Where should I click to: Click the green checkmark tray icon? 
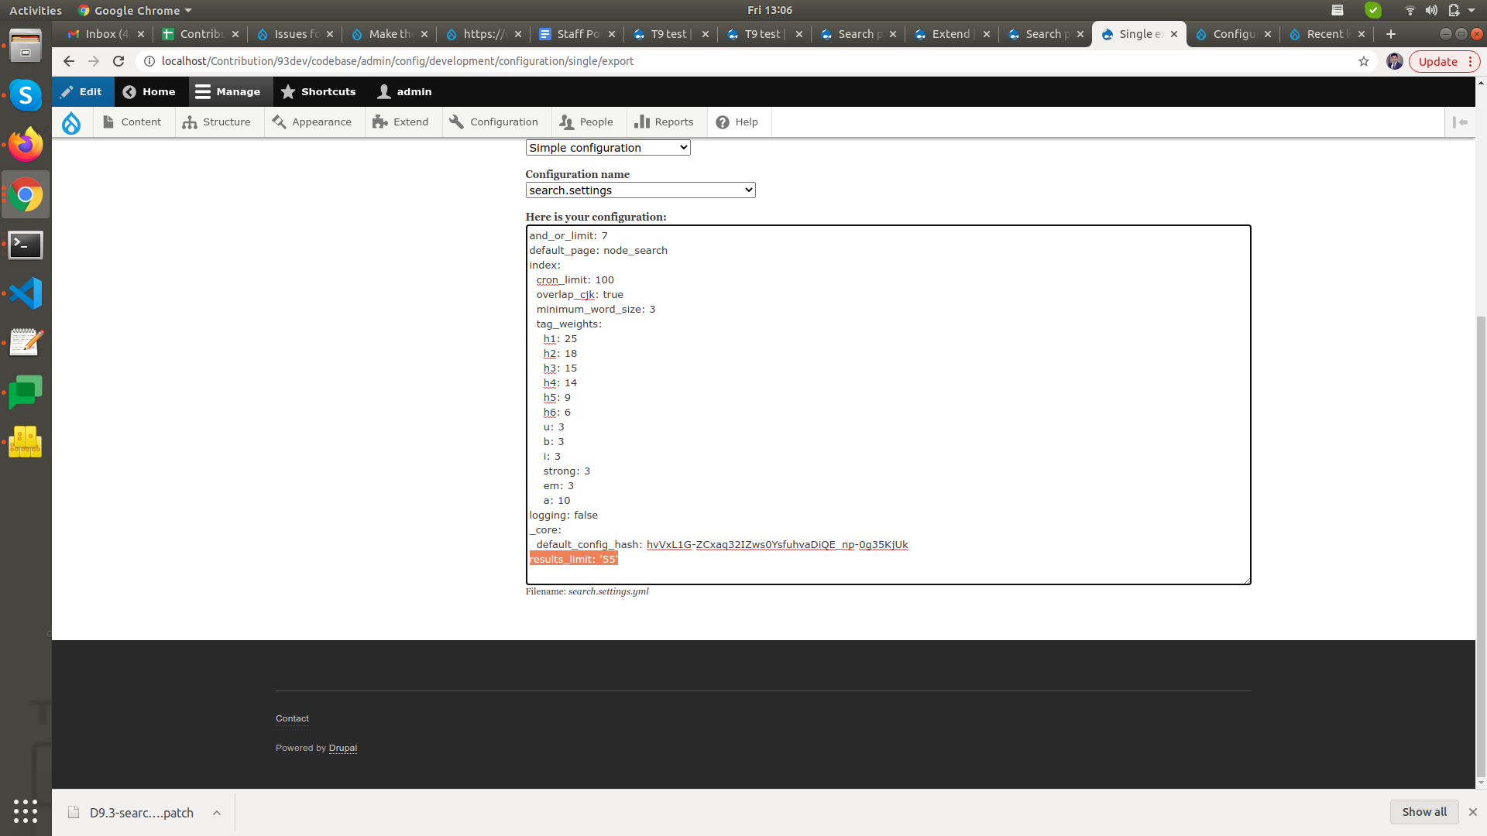(x=1373, y=10)
